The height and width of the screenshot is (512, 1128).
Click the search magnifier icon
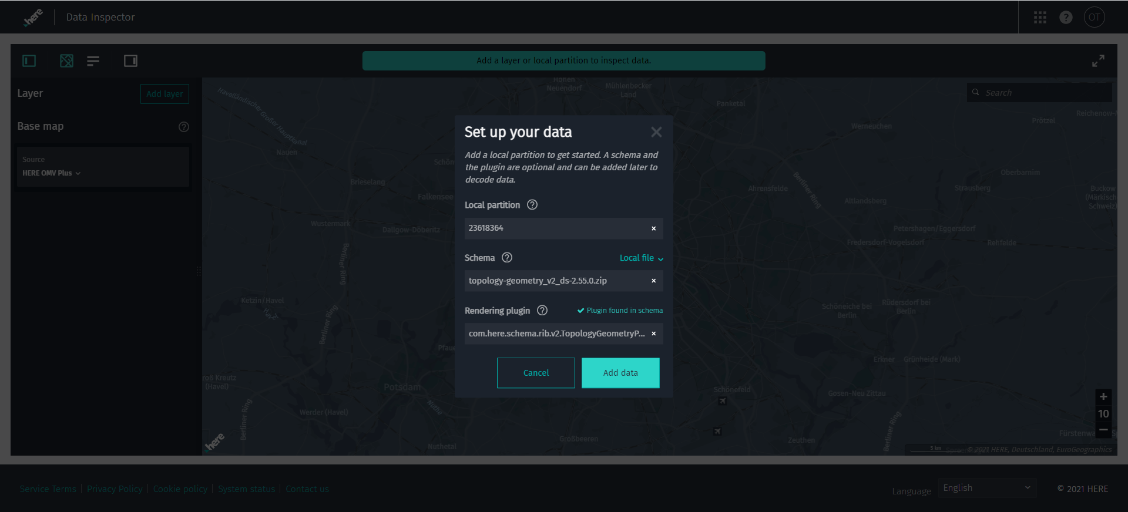pyautogui.click(x=976, y=92)
